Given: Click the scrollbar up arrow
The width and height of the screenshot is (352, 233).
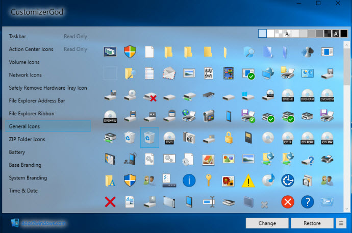Looking at the screenshot, I should (x=346, y=45).
